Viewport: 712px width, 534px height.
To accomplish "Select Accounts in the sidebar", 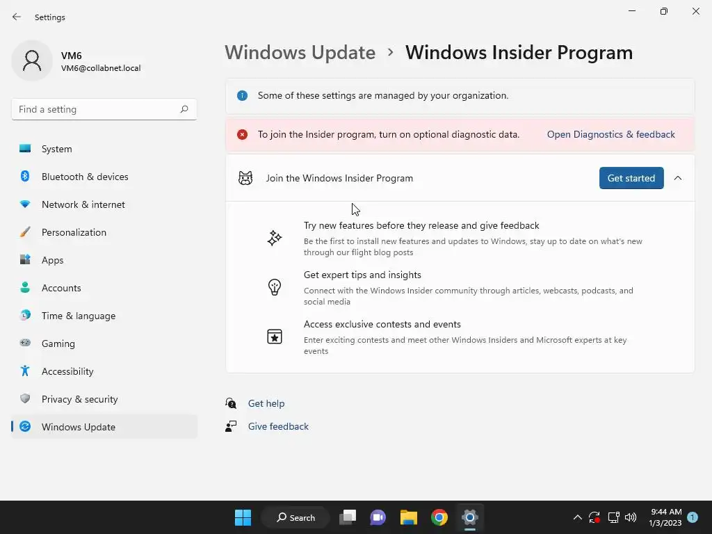I will pyautogui.click(x=104, y=288).
